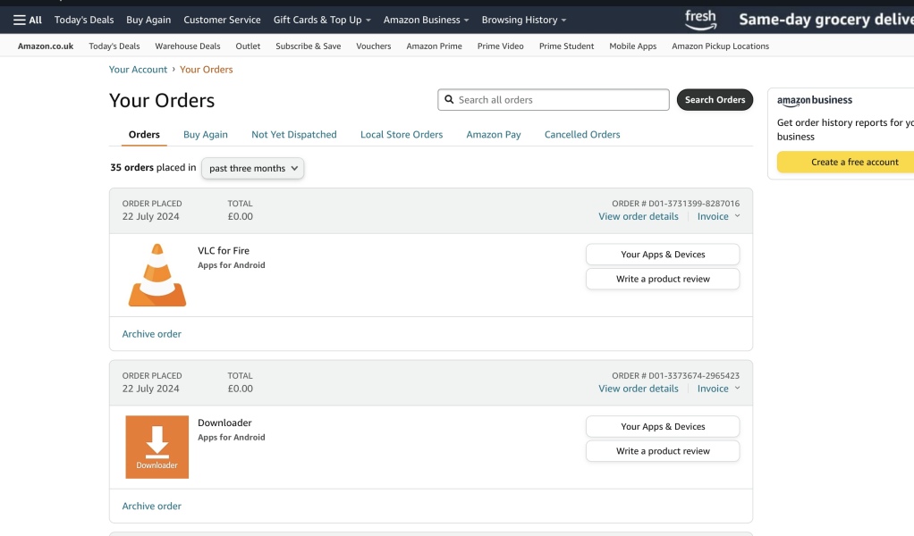Archive the VLC for Fire order
The image size is (914, 536).
coord(151,334)
